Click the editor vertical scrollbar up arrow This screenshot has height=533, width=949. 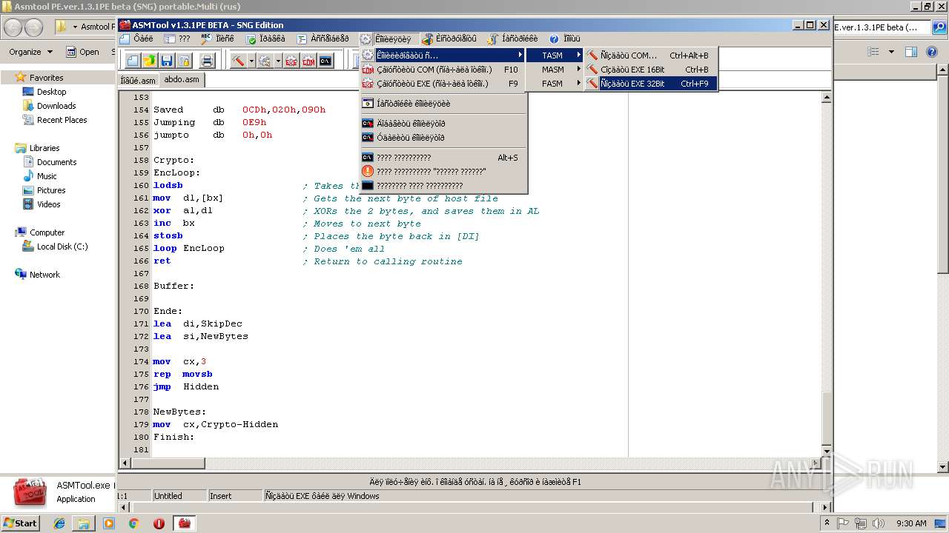point(828,96)
